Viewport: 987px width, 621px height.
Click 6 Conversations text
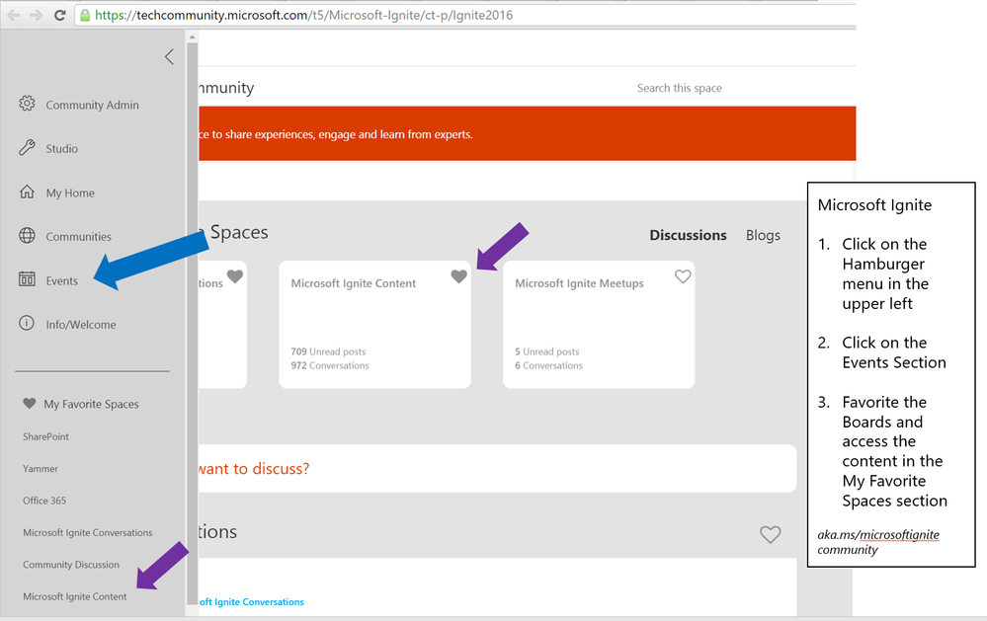coord(549,365)
